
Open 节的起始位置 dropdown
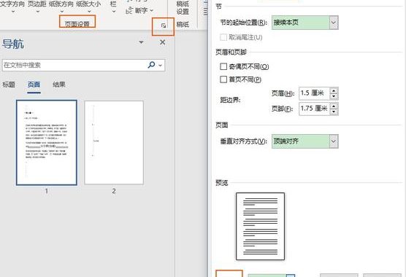point(304,23)
